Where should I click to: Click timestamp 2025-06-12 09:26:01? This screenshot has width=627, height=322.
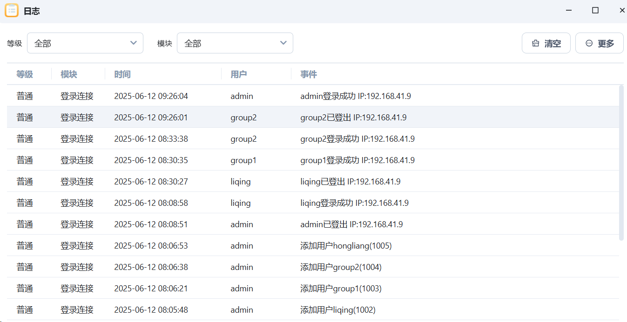[151, 118]
